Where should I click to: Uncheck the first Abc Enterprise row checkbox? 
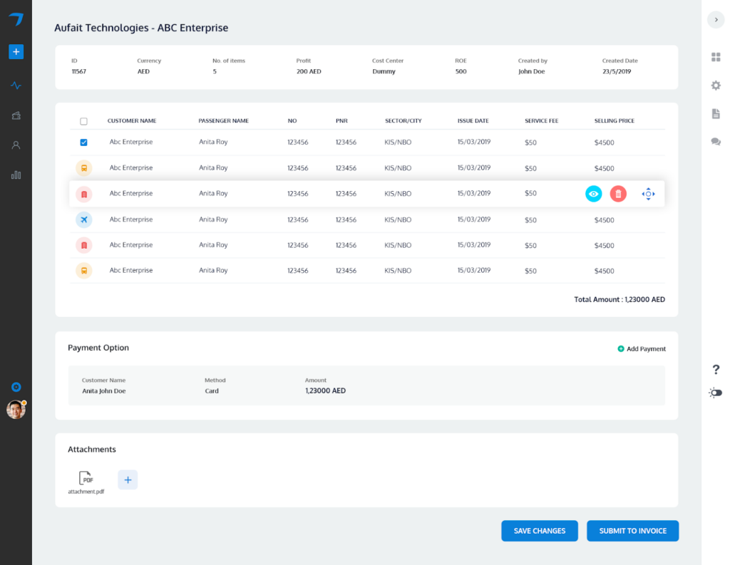[x=83, y=142]
